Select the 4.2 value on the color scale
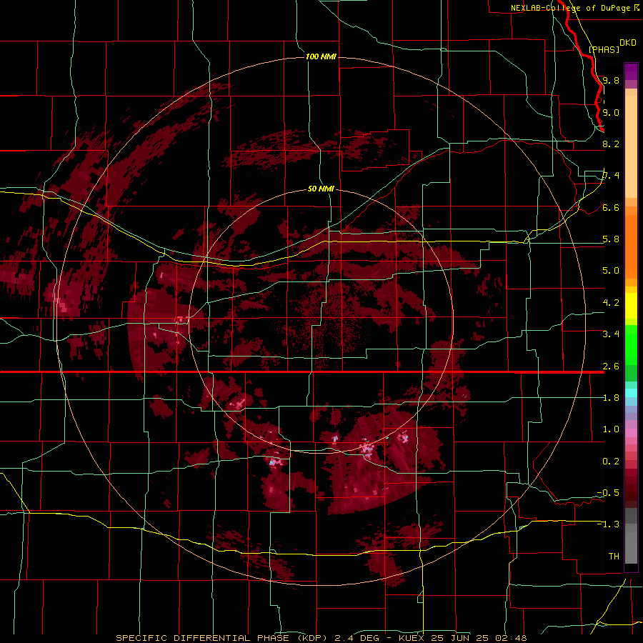 point(611,303)
